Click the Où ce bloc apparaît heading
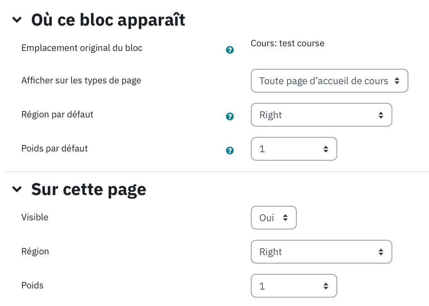The height and width of the screenshot is (306, 429). (108, 20)
